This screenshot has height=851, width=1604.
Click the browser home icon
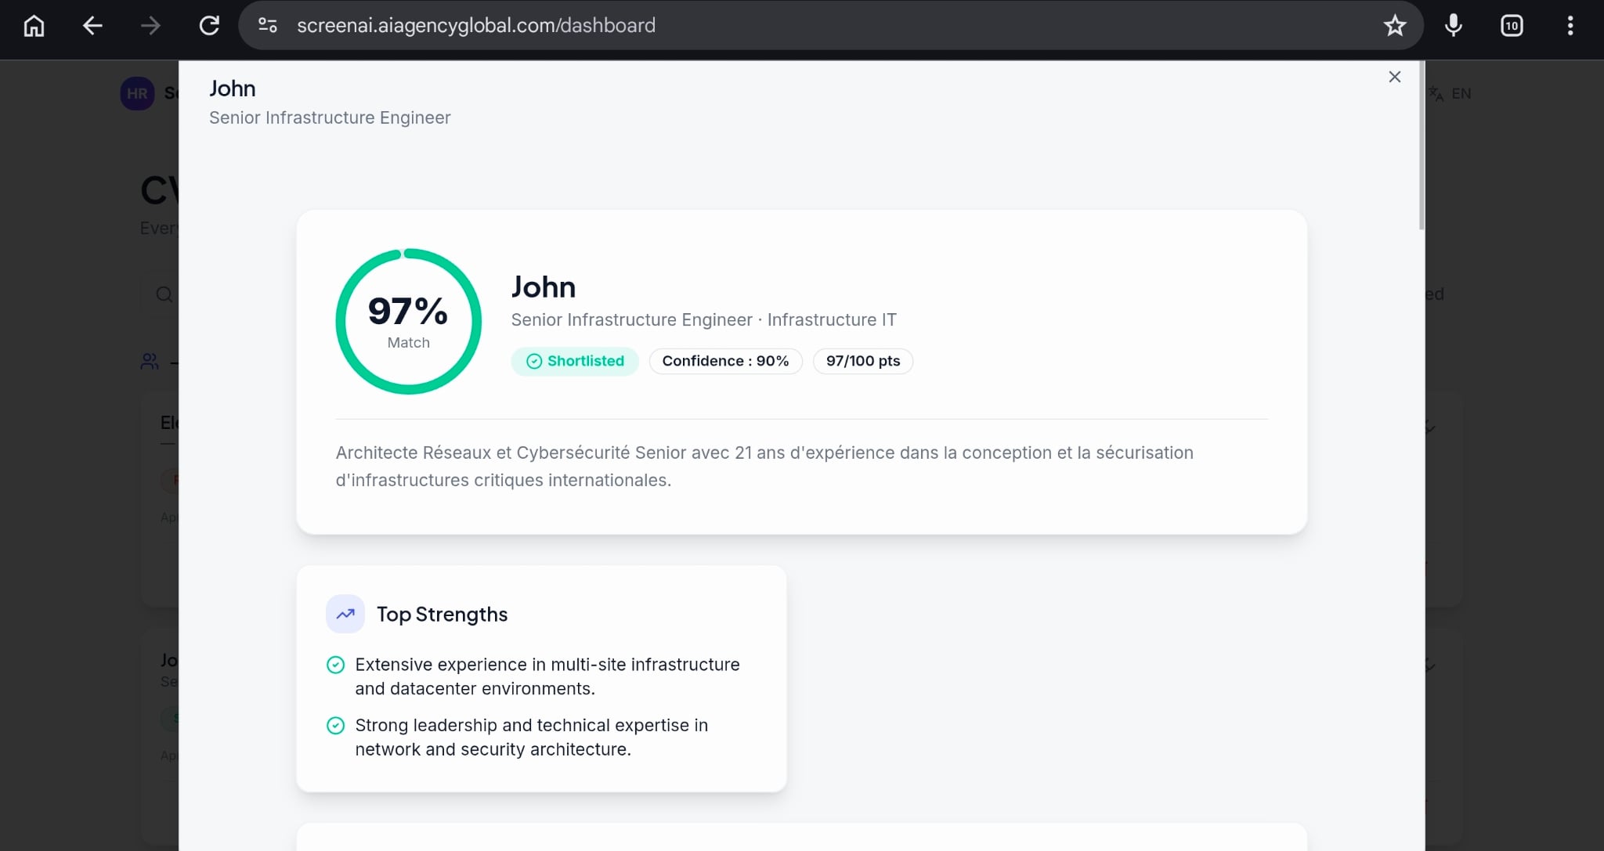34,26
